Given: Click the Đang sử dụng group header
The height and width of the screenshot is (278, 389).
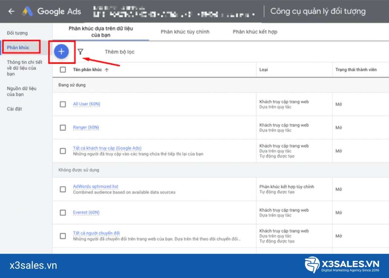Looking at the screenshot, I should pyautogui.click(x=72, y=85).
